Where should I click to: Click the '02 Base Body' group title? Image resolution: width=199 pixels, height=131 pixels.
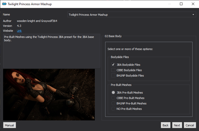[113, 36]
